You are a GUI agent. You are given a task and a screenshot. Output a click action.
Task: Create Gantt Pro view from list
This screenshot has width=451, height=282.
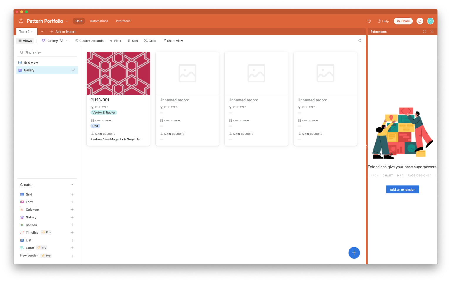pyautogui.click(x=33, y=248)
